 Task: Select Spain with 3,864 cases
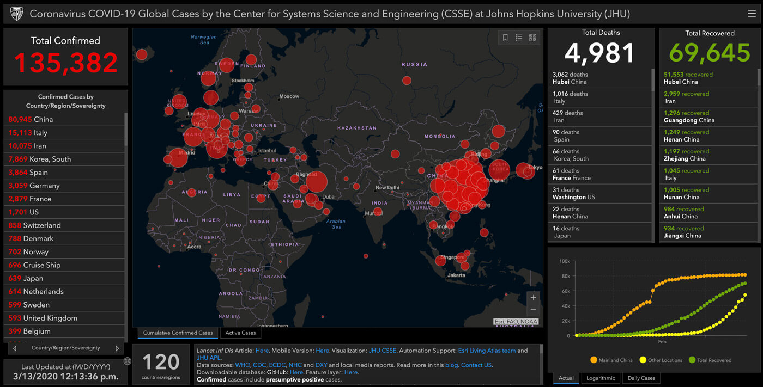tap(65, 172)
